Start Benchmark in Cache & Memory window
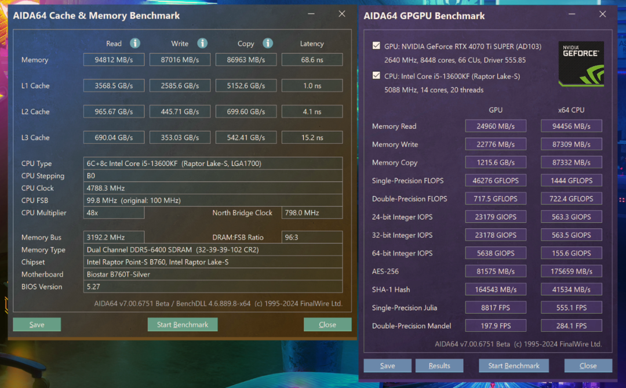The image size is (626, 388). (x=183, y=324)
